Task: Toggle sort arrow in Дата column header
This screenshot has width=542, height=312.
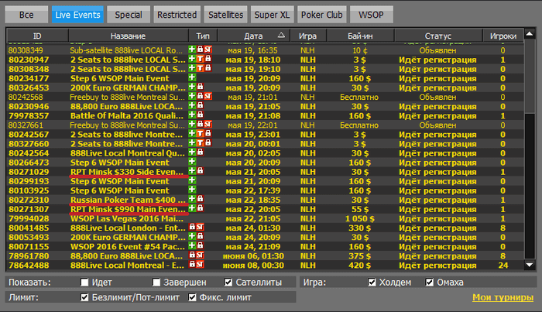Action: (281, 36)
